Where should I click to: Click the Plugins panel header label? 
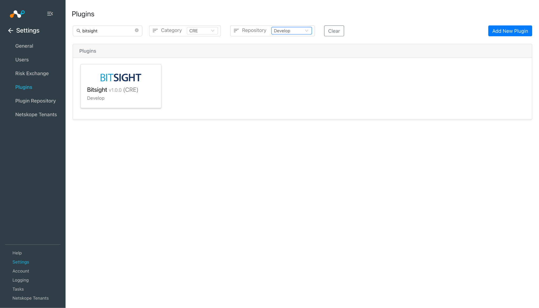click(88, 51)
